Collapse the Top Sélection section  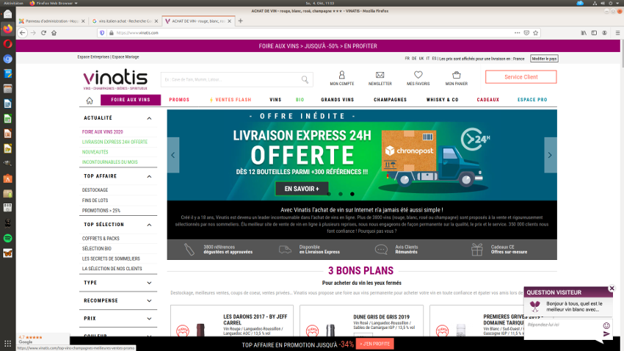click(149, 225)
